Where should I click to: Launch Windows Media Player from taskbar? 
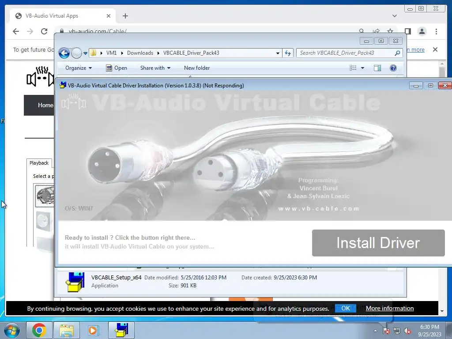[93, 330]
